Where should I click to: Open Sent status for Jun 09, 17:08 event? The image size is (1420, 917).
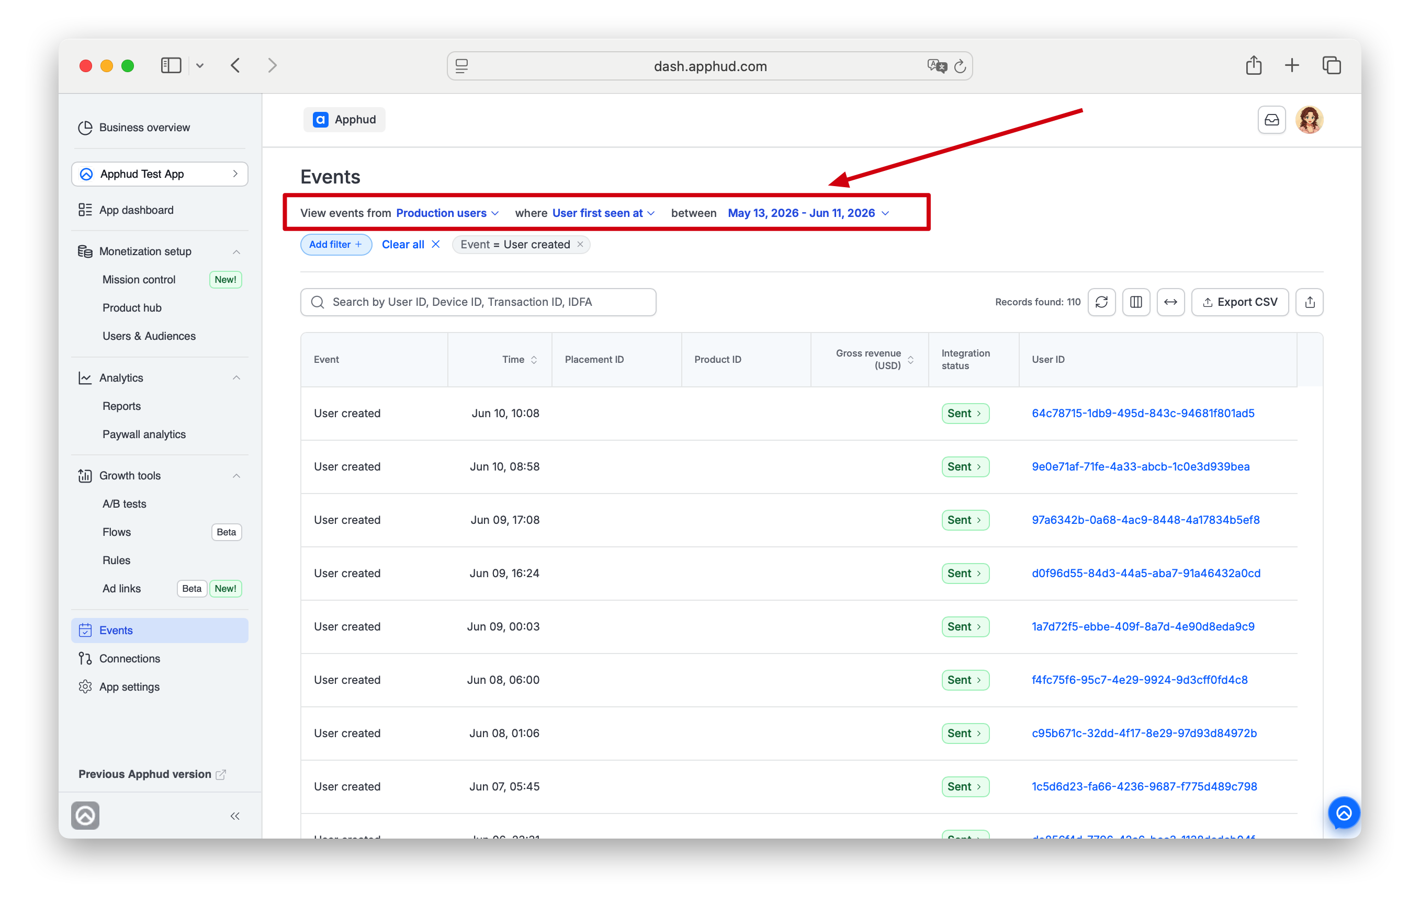coord(965,520)
